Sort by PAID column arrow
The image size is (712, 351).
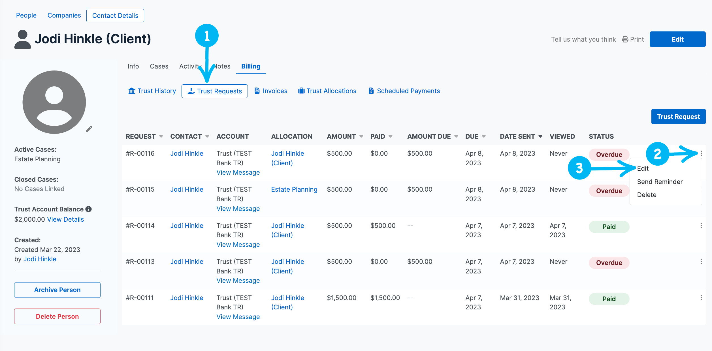[x=391, y=136]
